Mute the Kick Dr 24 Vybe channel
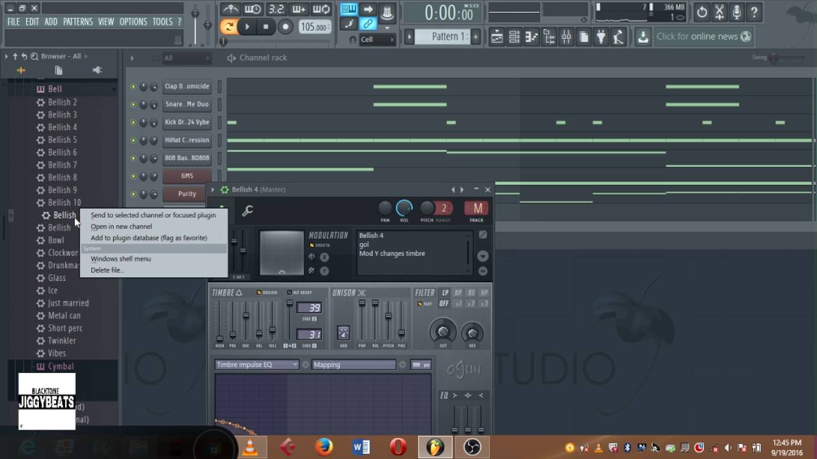817x459 pixels. [x=133, y=122]
